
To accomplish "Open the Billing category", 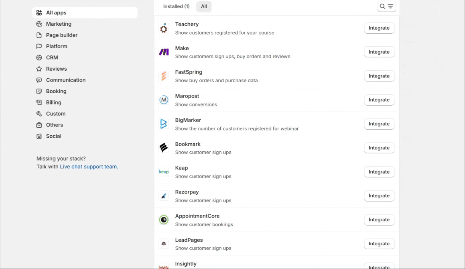I will pos(54,103).
